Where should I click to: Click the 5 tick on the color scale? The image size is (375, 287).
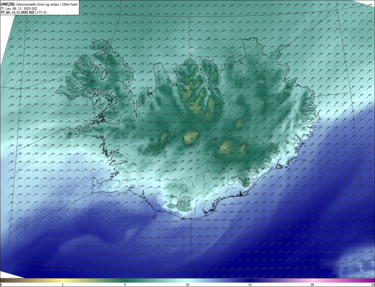[125, 285]
